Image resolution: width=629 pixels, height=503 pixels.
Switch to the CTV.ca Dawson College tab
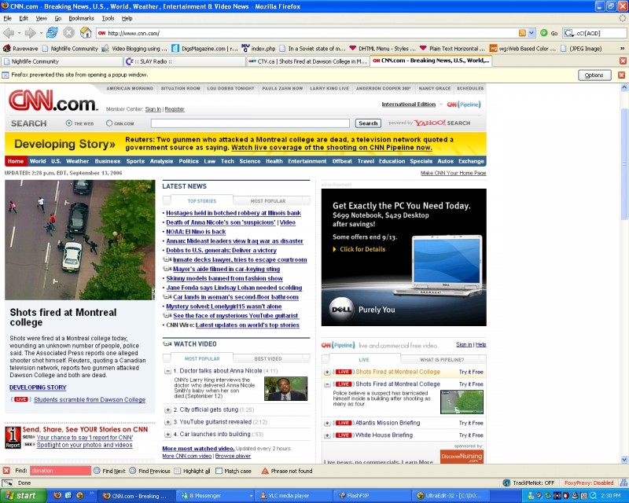pos(307,61)
